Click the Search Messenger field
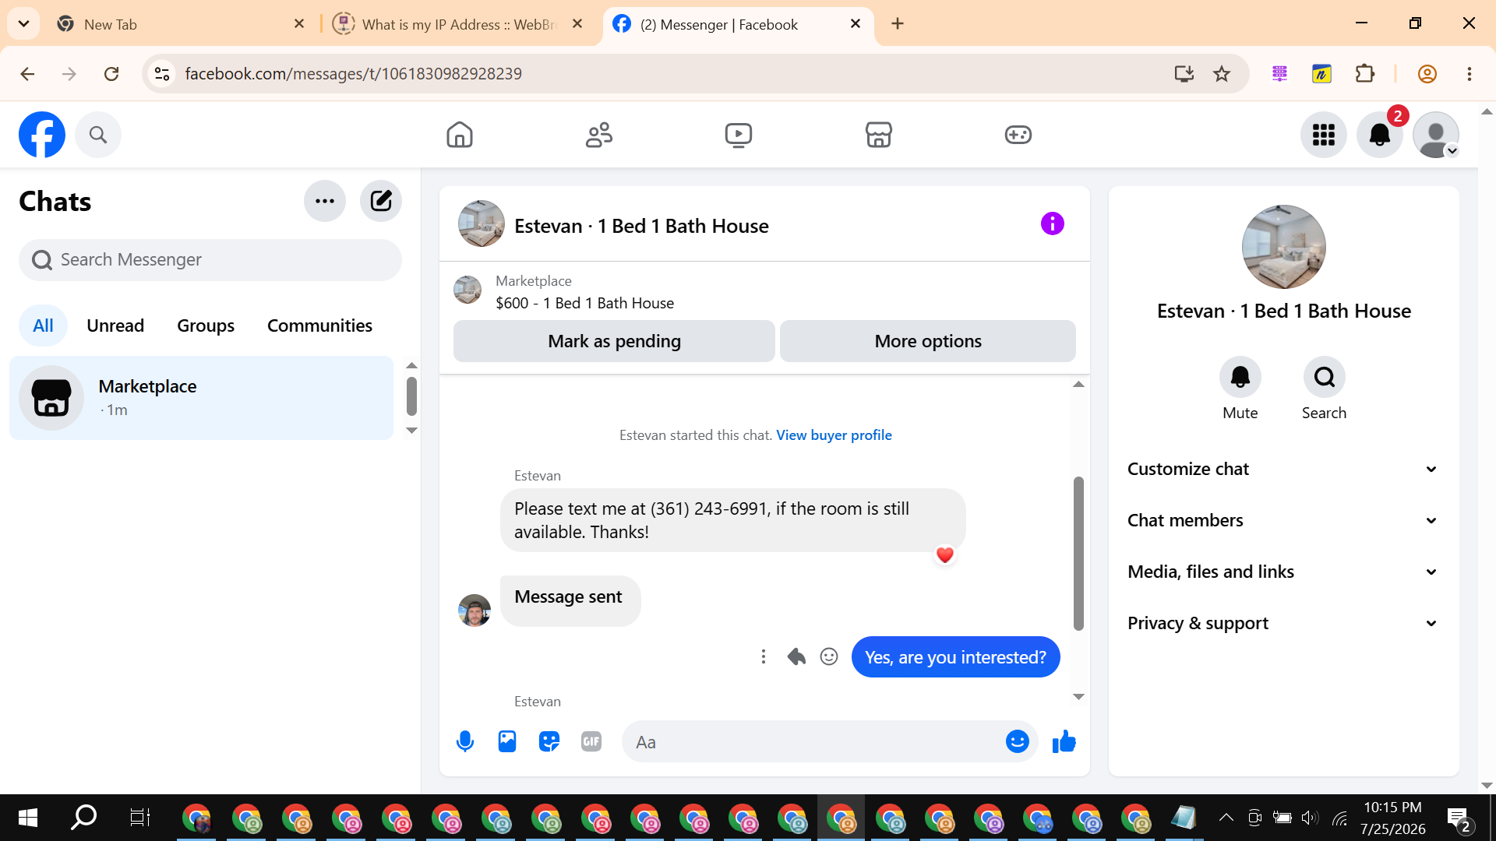1496x841 pixels. (210, 259)
